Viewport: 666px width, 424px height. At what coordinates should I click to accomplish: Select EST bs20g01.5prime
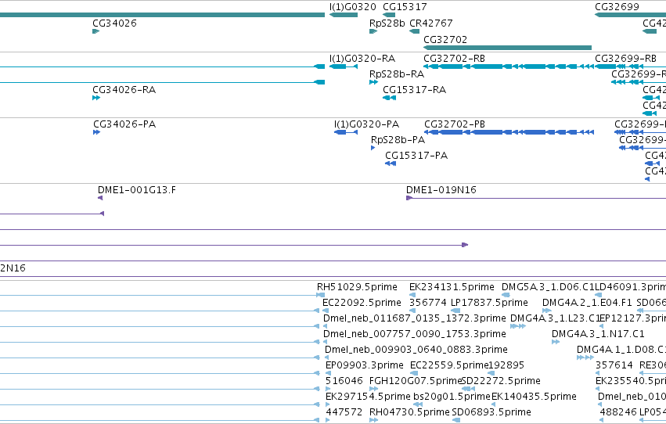coord(452,397)
